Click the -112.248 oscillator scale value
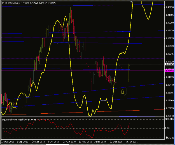 coord(170,138)
